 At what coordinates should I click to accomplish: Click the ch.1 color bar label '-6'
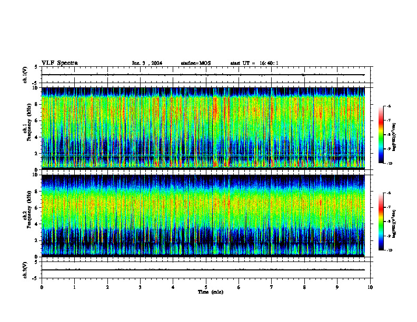click(x=389, y=106)
